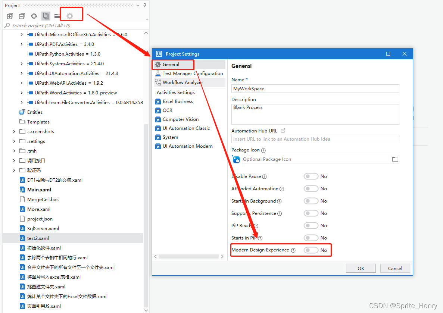443x313 pixels.
Task: Open project folder in file explorer icon
Action: point(57,16)
